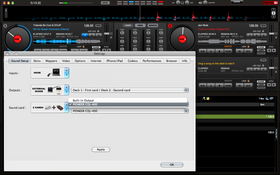The width and height of the screenshot is (280, 175).
Task: Show the SCRATCH panel
Action: 153,25
